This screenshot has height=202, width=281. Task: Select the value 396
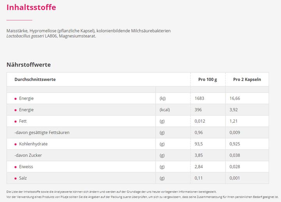pos(198,110)
